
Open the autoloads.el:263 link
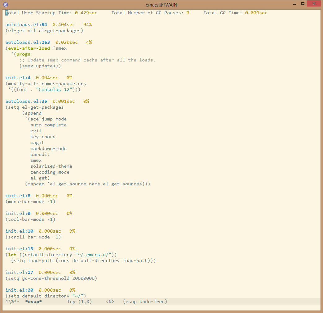(x=28, y=42)
